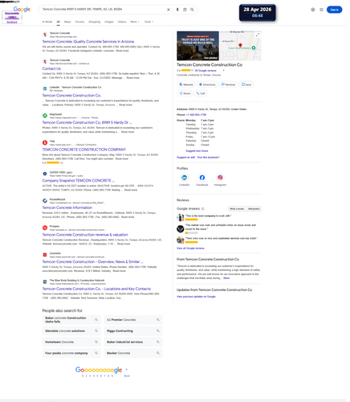Switch to the AI Mode tab

[x=47, y=22]
